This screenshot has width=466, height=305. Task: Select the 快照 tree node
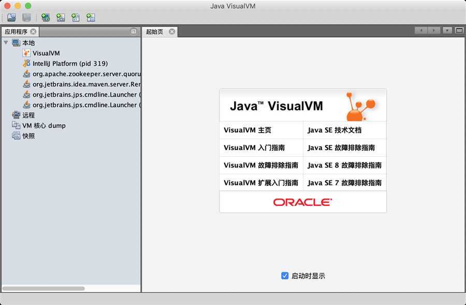point(28,136)
